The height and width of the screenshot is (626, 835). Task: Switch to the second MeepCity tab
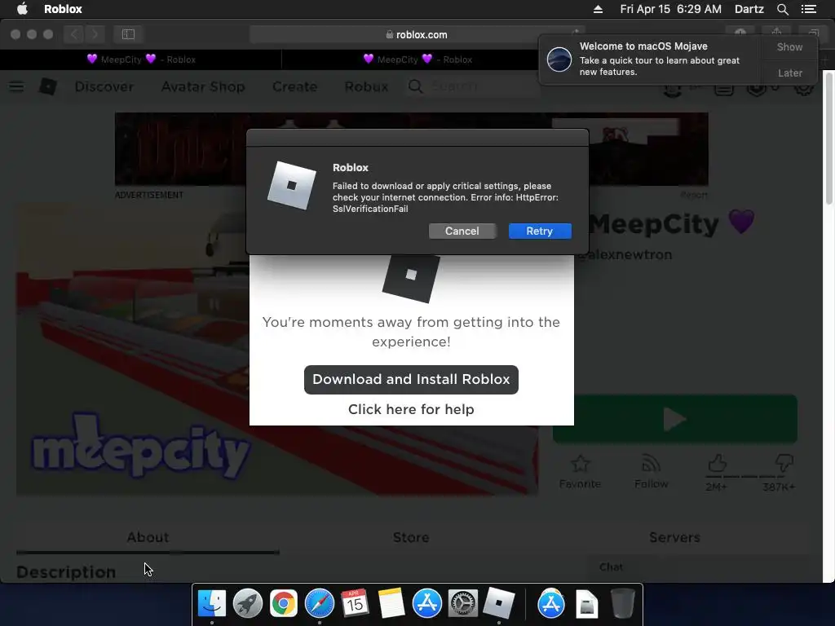pyautogui.click(x=417, y=59)
